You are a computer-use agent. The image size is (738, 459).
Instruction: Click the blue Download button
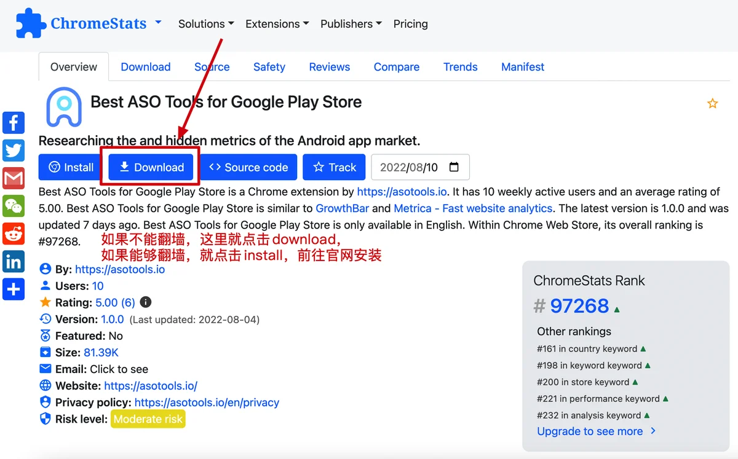[151, 167]
